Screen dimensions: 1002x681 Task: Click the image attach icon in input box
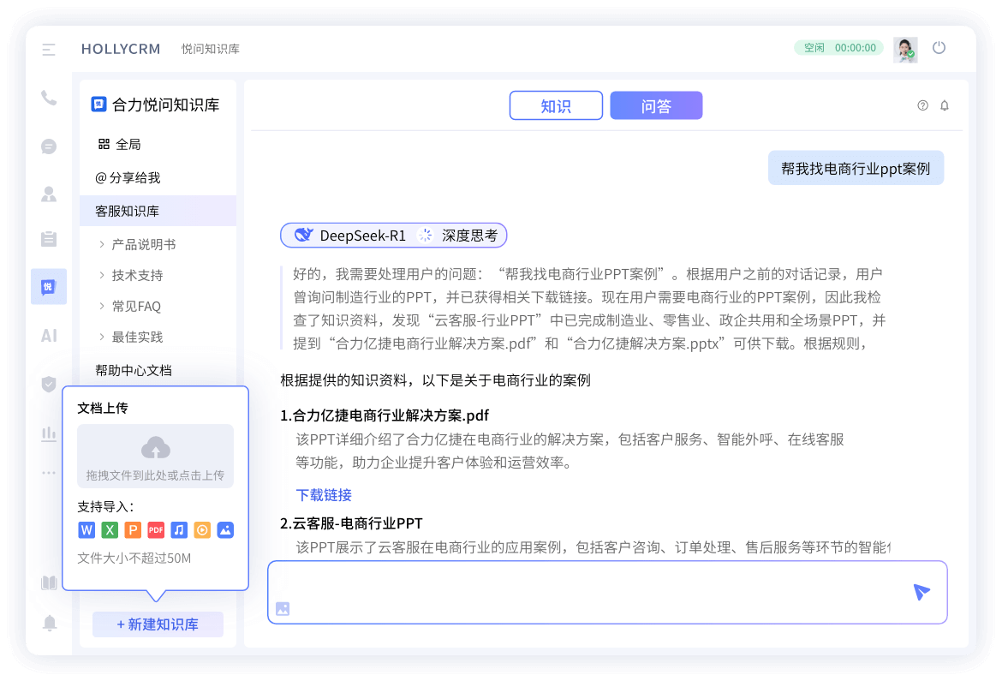pos(283,609)
